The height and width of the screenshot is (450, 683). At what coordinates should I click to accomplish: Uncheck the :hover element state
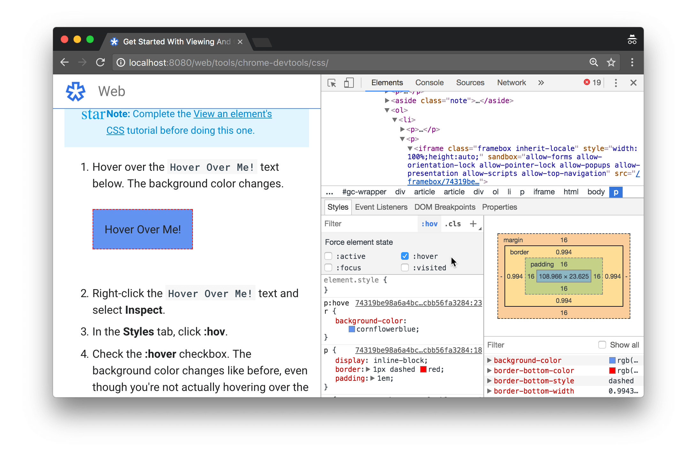[x=405, y=256]
